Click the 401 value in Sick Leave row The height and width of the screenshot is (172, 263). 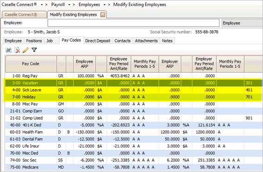pyautogui.click(x=249, y=90)
